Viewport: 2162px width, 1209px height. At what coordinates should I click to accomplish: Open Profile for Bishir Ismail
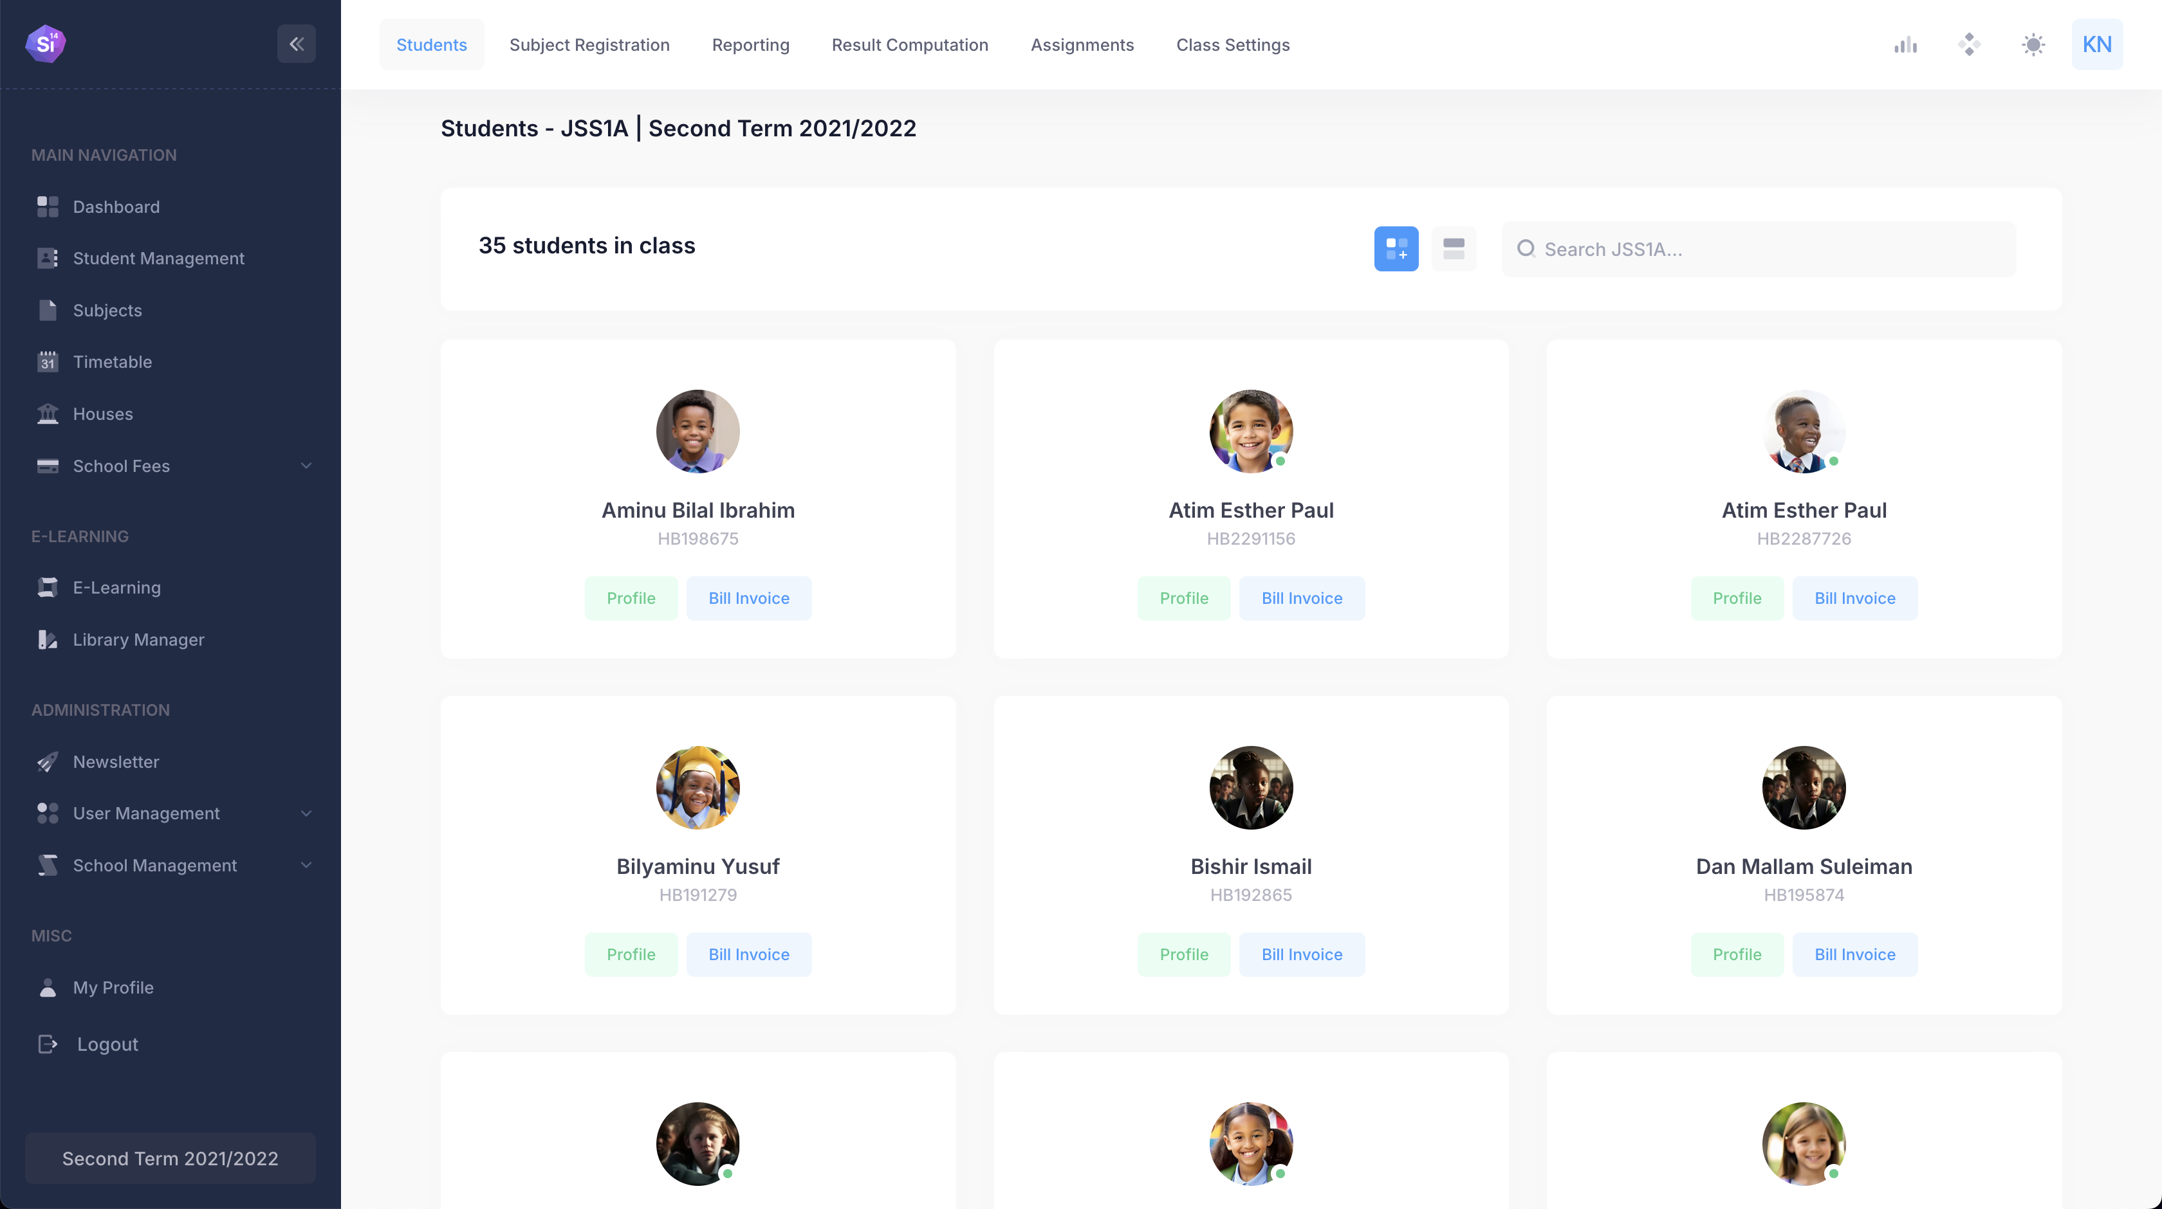tap(1183, 954)
